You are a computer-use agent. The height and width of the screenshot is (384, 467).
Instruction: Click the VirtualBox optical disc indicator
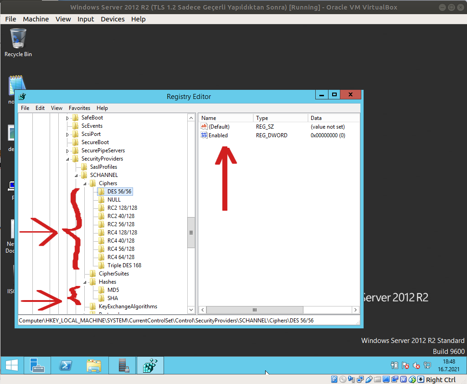(x=343, y=379)
